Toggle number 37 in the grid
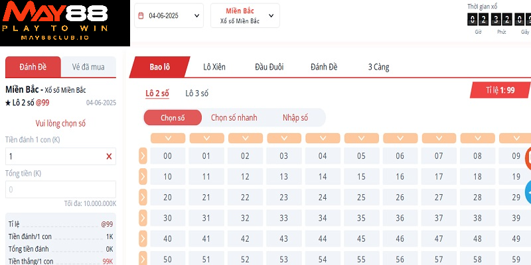The width and height of the screenshot is (531, 265). coord(438,218)
